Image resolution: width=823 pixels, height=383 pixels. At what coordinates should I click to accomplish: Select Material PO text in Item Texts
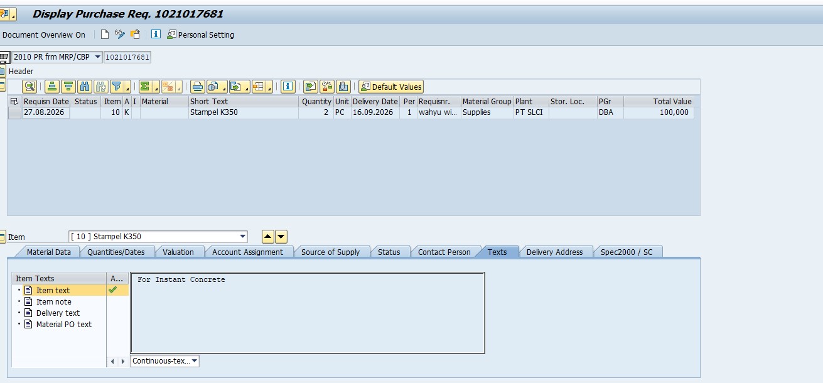point(64,325)
